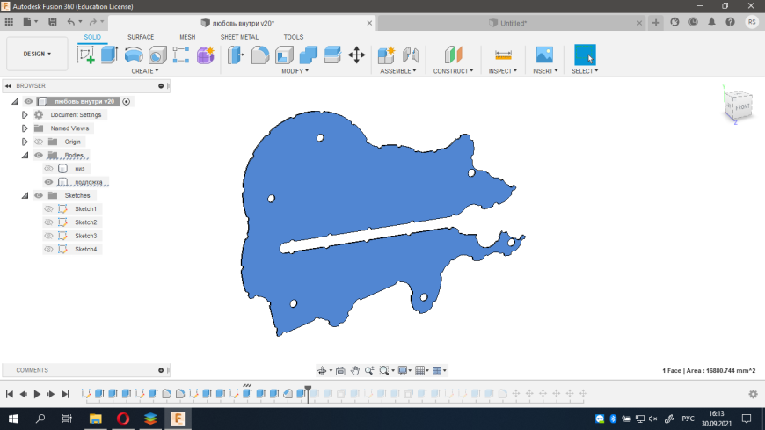Screen dimensions: 765x430
Task: Open the MODIFY menu
Action: click(295, 71)
